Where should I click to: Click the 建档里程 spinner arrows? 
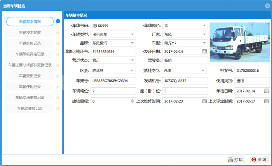(x=133, y=101)
